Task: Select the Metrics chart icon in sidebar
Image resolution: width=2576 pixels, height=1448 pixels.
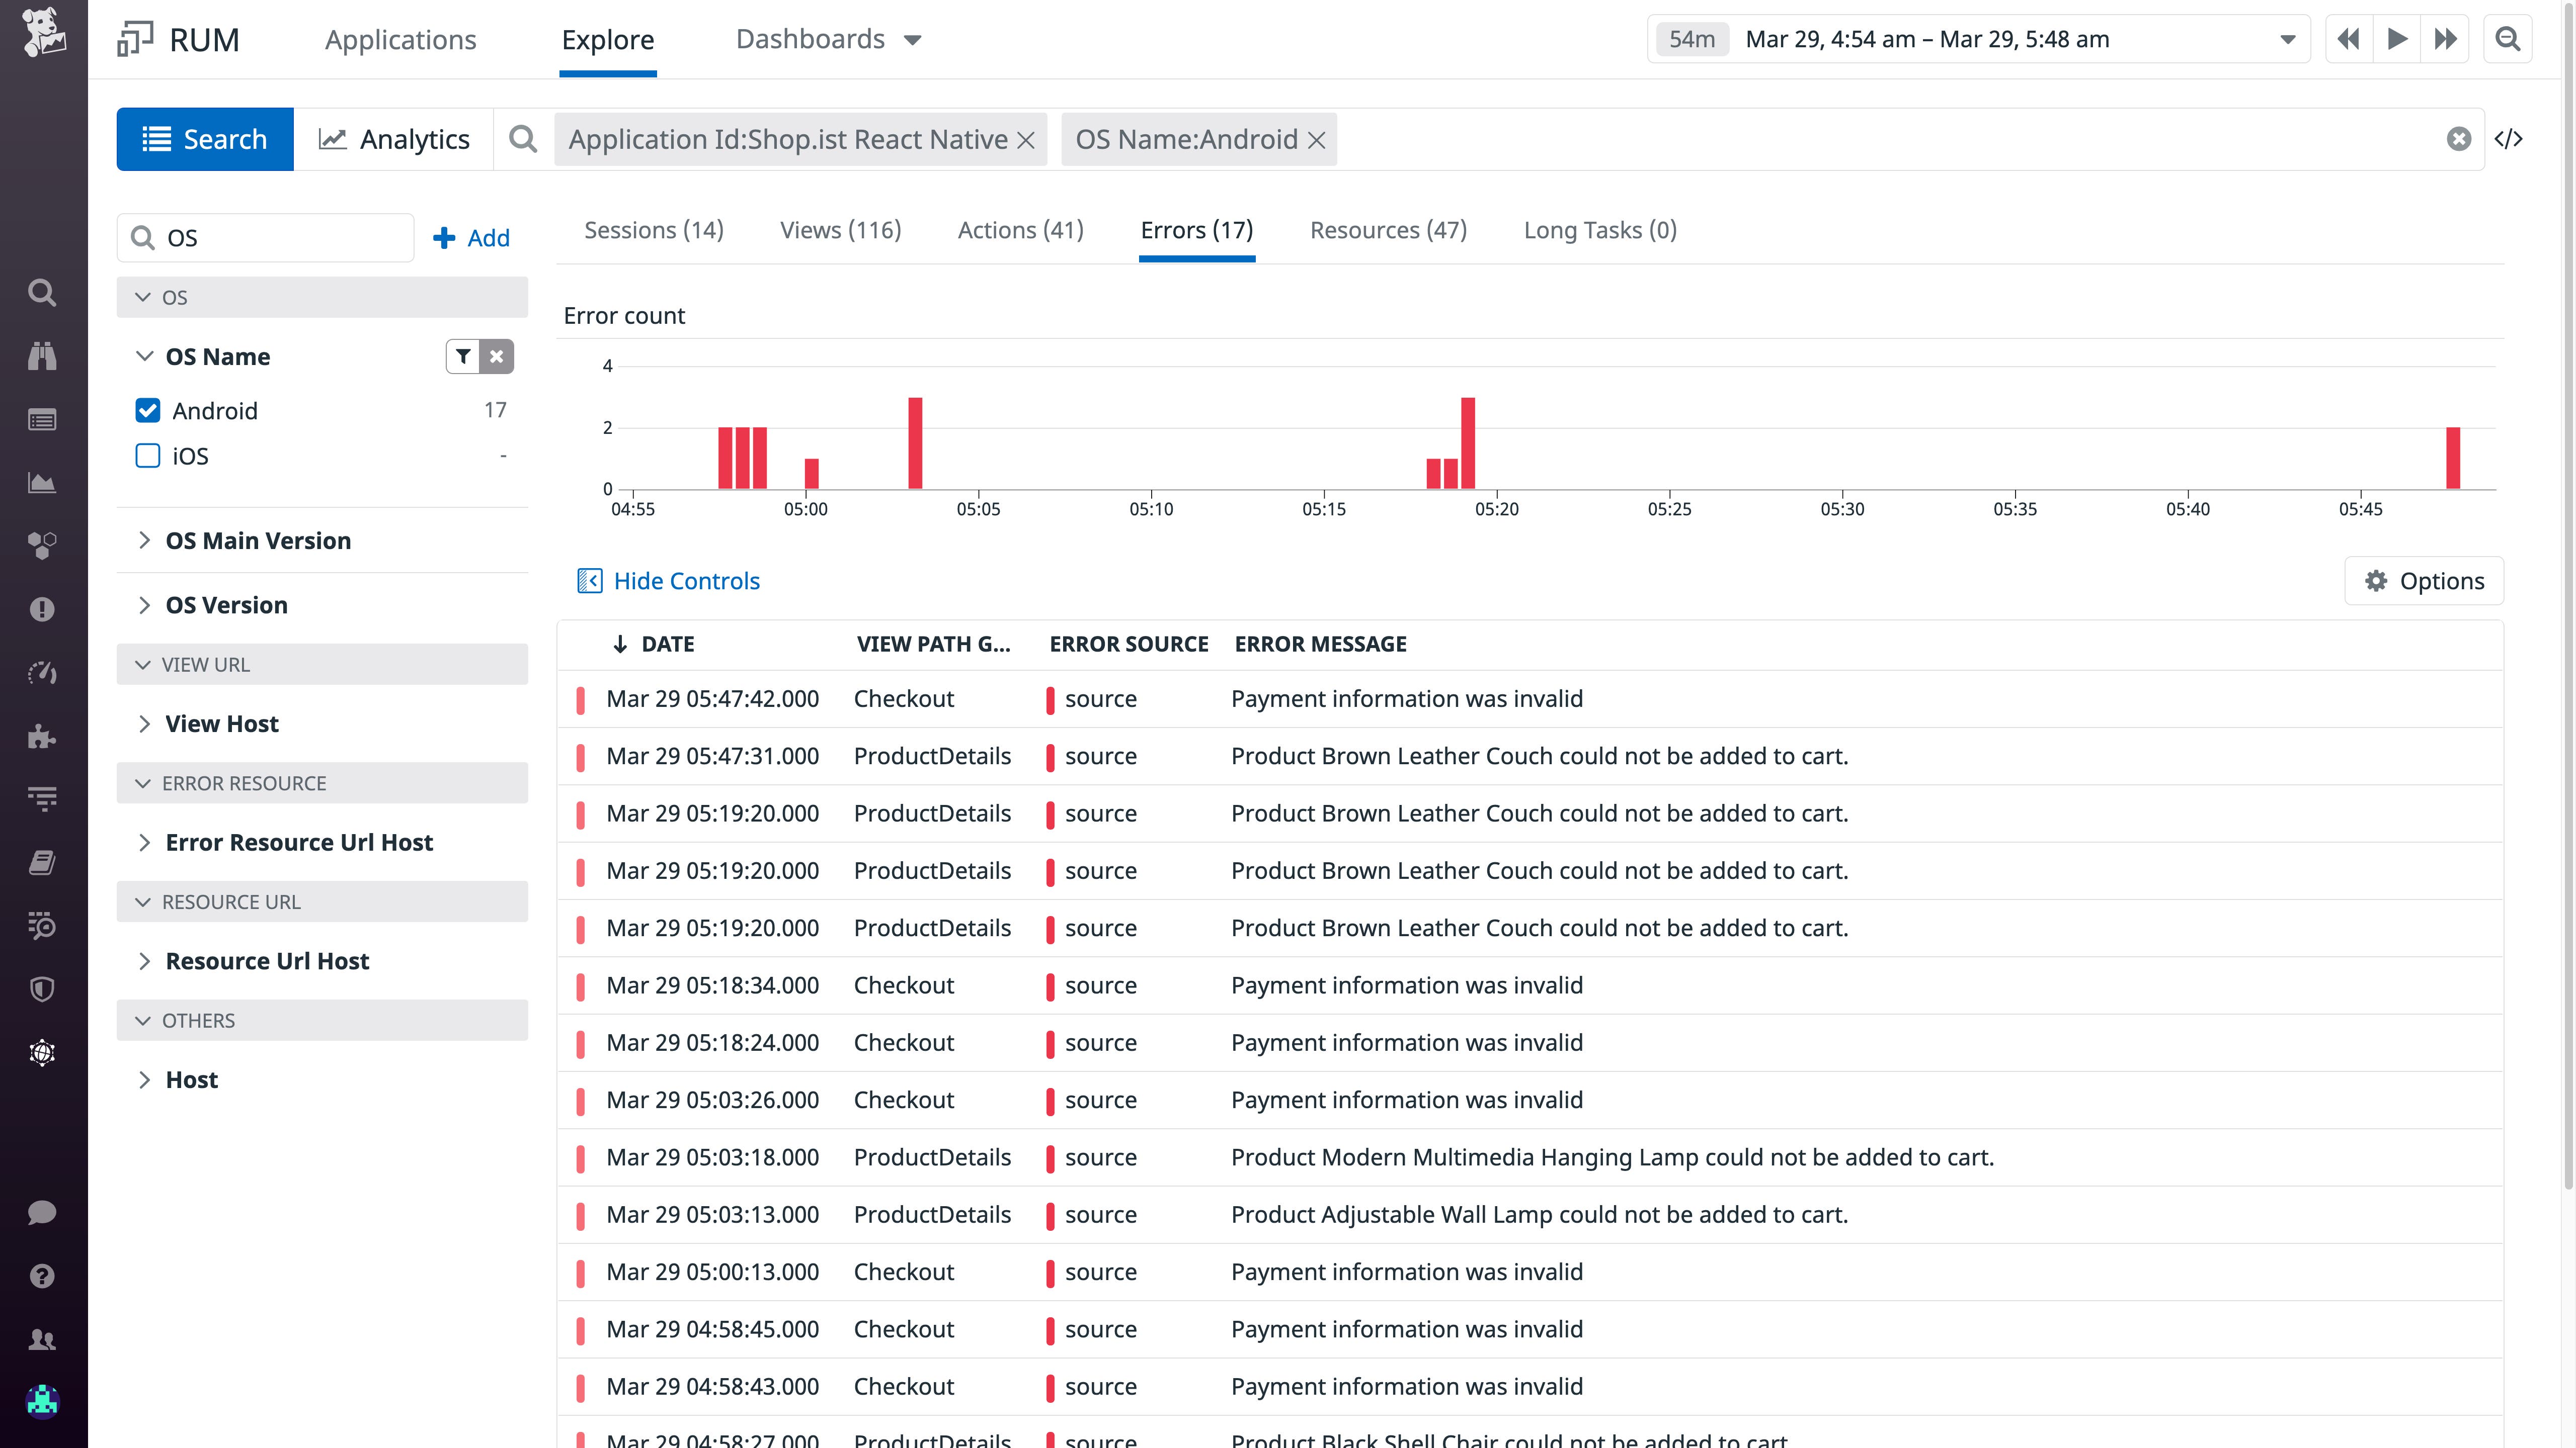Action: (x=42, y=483)
